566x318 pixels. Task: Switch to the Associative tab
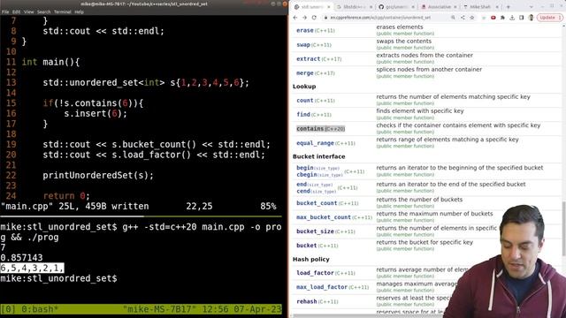439,6
